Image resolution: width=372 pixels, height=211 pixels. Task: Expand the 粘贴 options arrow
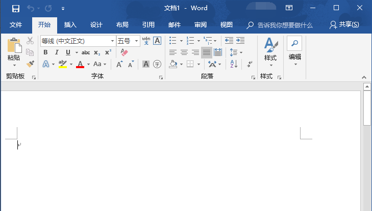[14, 65]
